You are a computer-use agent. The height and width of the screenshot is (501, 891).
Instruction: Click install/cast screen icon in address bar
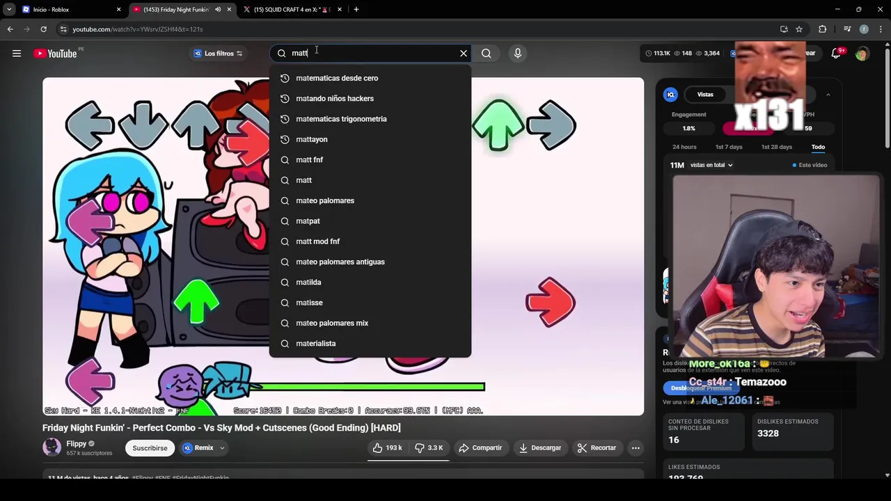784,29
